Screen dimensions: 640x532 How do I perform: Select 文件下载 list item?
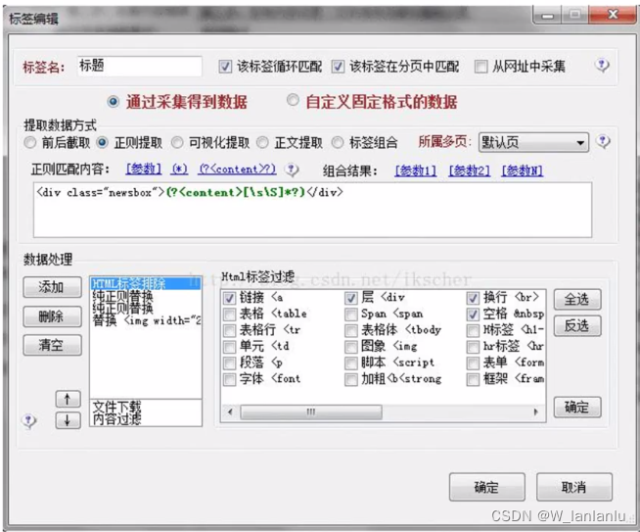[x=146, y=407]
